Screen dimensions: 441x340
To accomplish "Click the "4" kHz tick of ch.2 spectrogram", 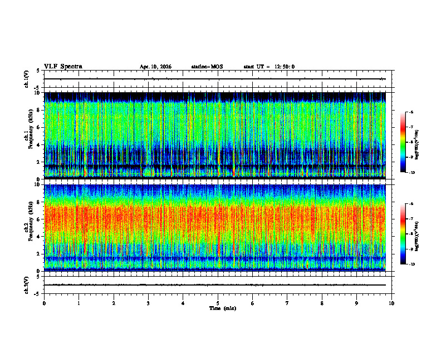I will tap(39, 237).
